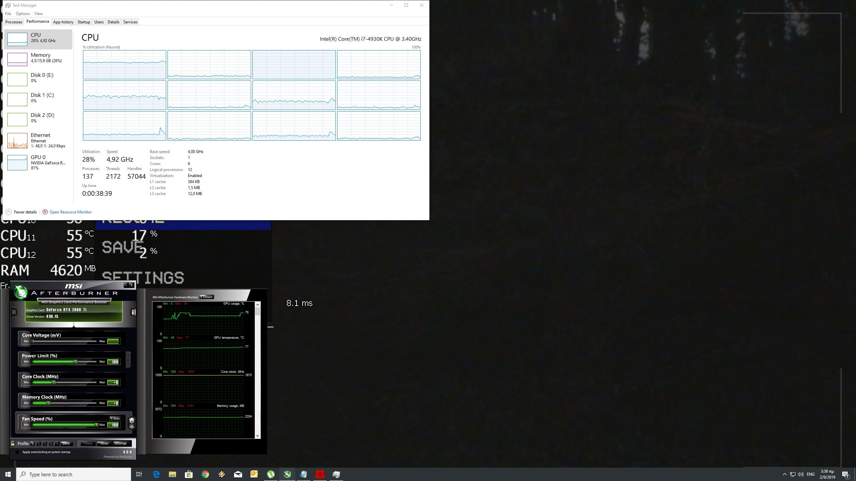Open the Options menu in Task Manager

tap(22, 14)
